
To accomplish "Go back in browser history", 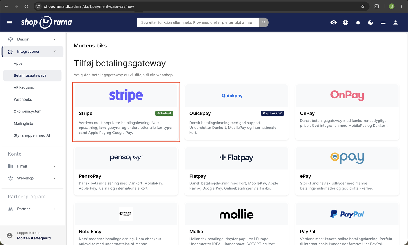I will 6,6.
